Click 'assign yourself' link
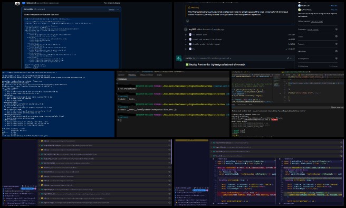Image resolution: width=346 pixels, height=208 pixels. point(313,30)
